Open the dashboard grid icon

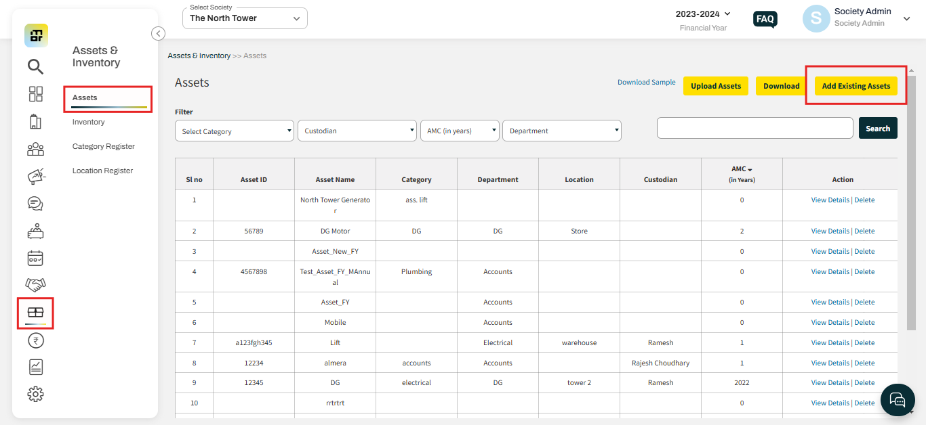coord(35,94)
